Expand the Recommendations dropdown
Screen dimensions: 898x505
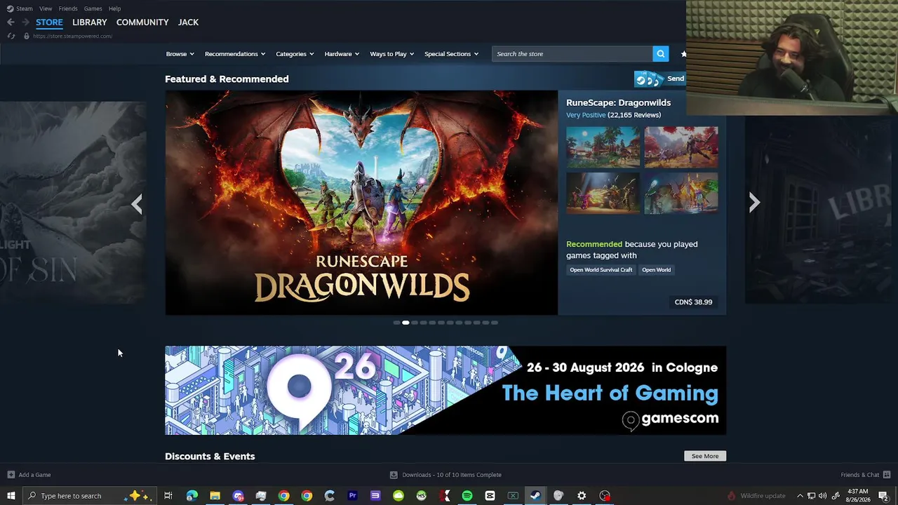tap(235, 54)
